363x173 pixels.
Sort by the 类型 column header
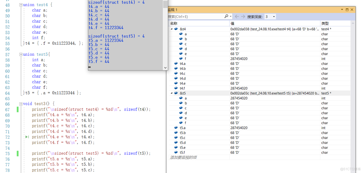(335, 24)
